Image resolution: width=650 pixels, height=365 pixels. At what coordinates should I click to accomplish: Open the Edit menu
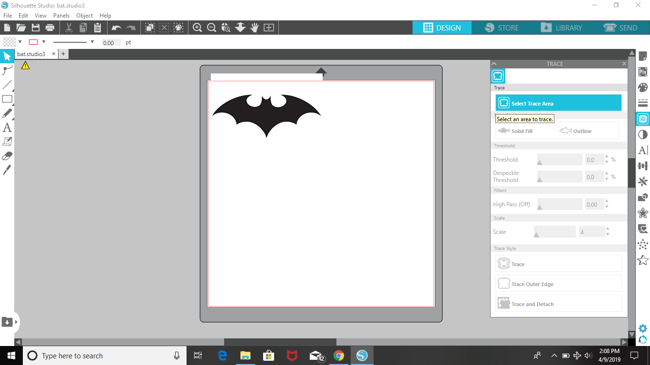tap(23, 16)
